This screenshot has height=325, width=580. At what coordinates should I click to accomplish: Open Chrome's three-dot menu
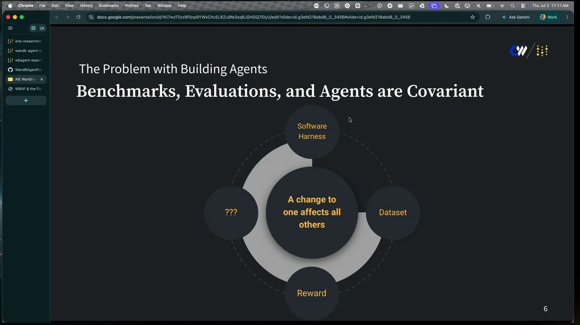click(x=567, y=17)
